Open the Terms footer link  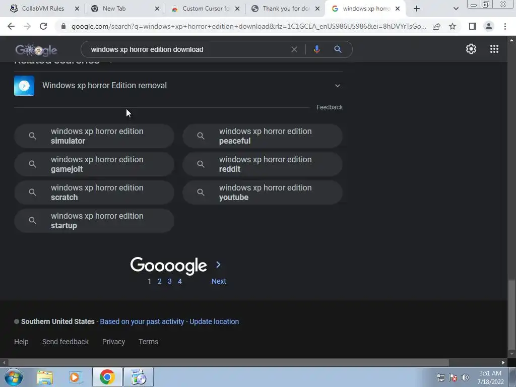[149, 342]
